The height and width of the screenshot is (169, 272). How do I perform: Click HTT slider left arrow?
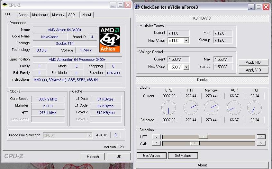pyautogui.click(x=156, y=137)
